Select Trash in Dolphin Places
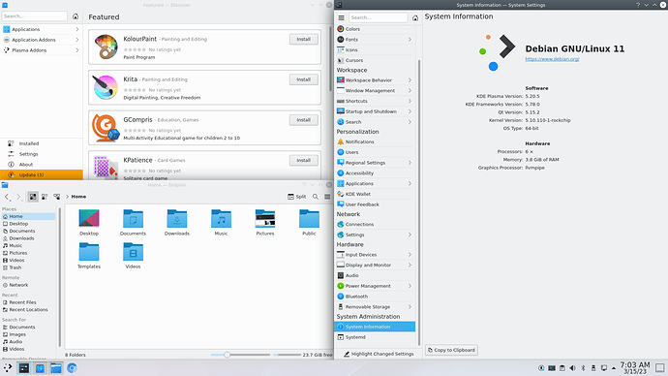 click(28, 267)
